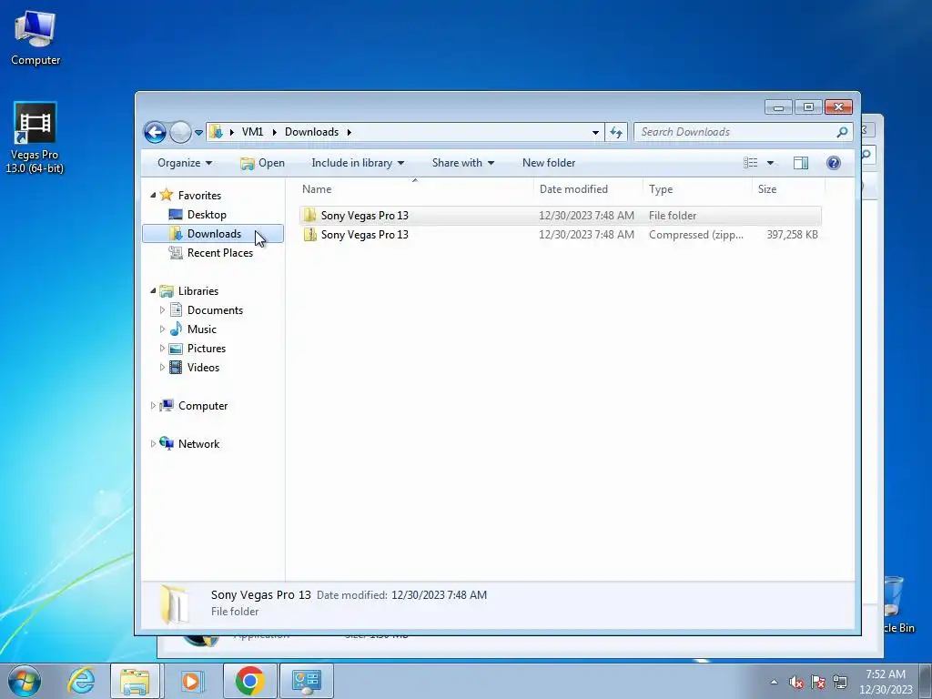Click the folder icon in address bar

[217, 132]
